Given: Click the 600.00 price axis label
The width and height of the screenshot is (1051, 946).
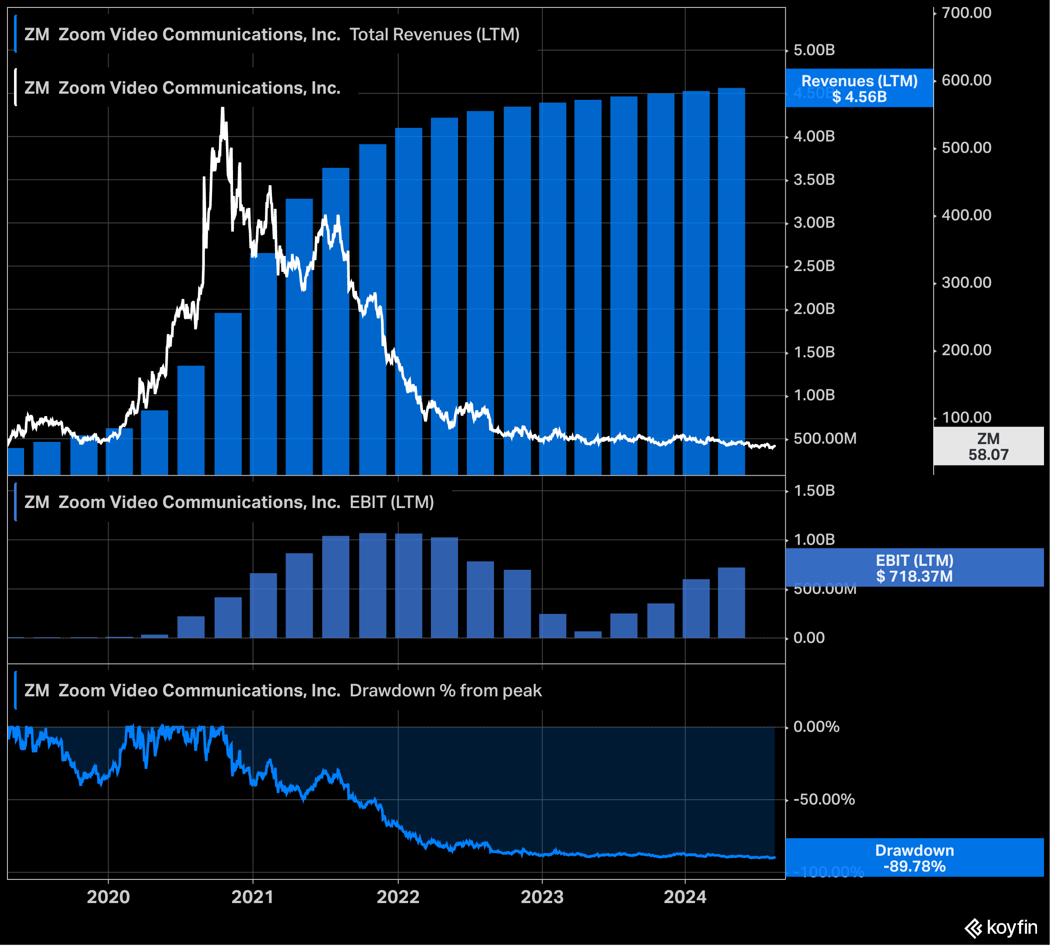Looking at the screenshot, I should [x=967, y=81].
